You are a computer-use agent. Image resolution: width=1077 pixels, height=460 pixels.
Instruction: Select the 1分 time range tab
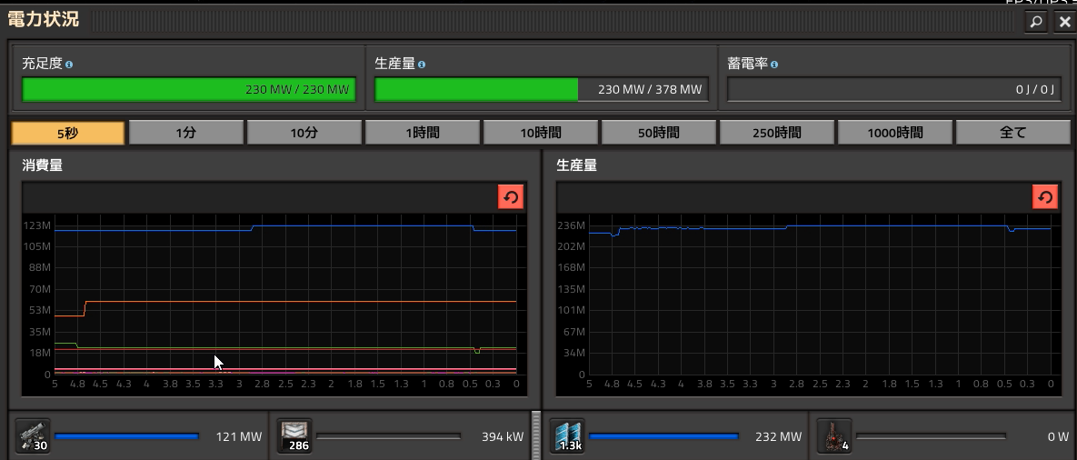[x=186, y=134]
